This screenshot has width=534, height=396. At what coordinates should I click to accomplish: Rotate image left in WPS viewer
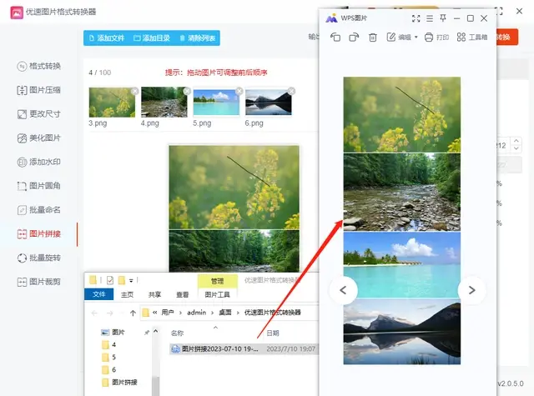tap(335, 38)
